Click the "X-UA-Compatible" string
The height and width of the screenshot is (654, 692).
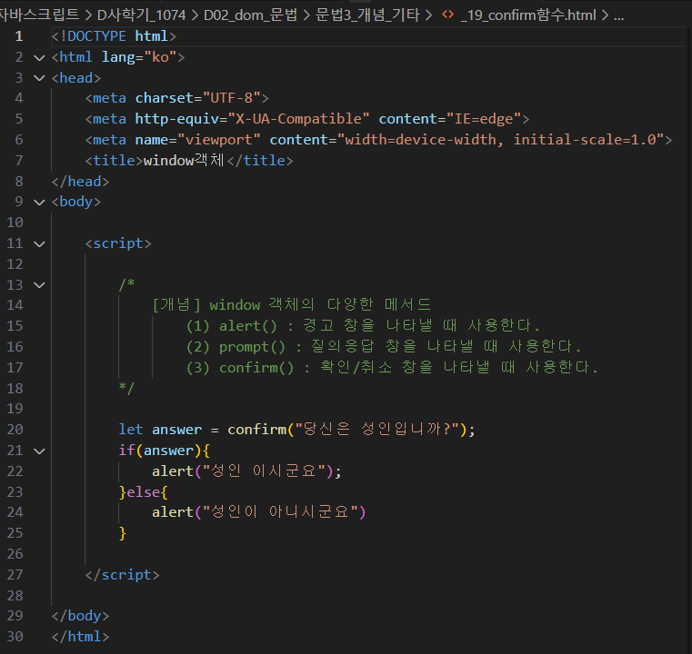coord(298,119)
